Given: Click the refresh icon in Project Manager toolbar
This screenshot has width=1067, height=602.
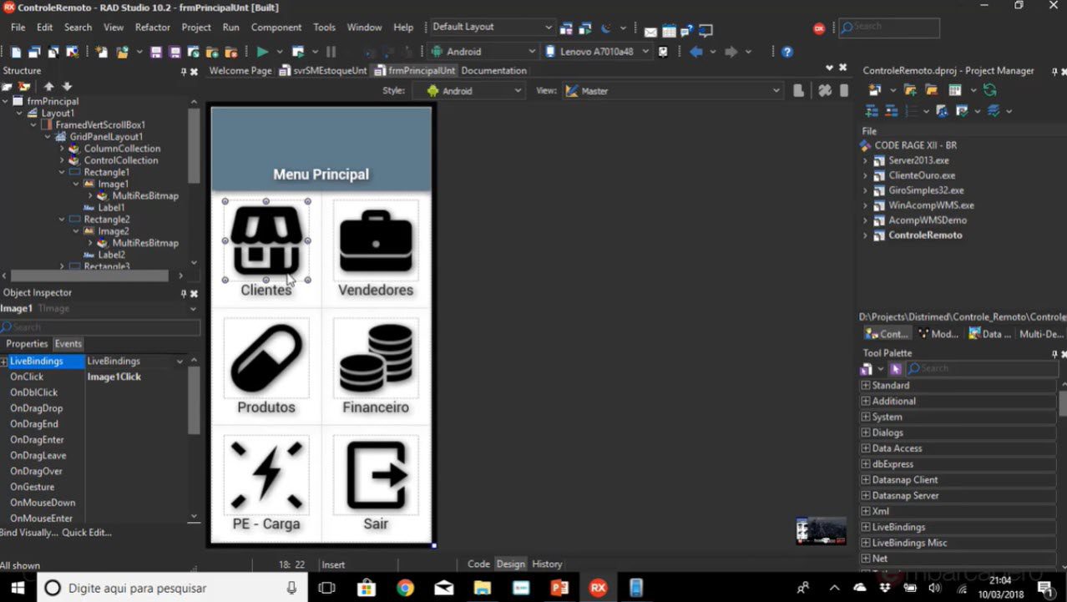Looking at the screenshot, I should [x=989, y=90].
